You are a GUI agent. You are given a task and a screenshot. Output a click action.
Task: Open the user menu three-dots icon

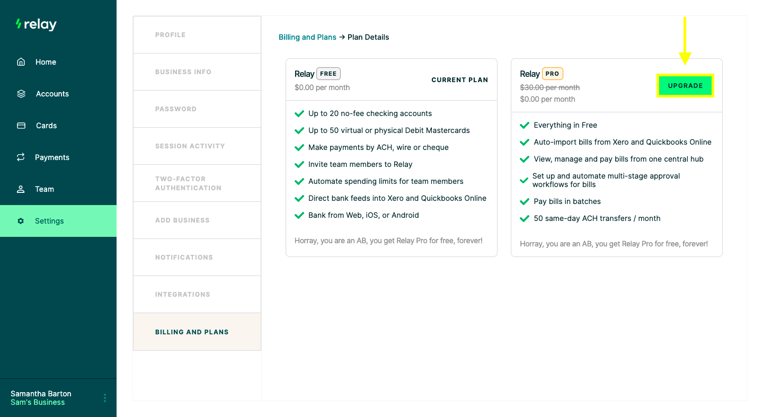(105, 398)
